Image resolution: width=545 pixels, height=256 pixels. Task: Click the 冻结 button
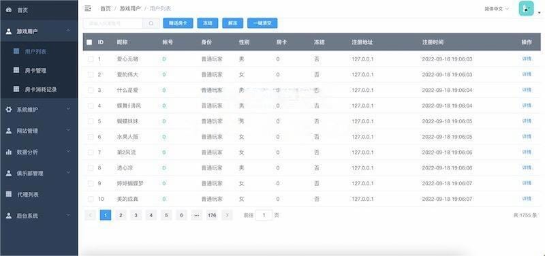point(208,23)
